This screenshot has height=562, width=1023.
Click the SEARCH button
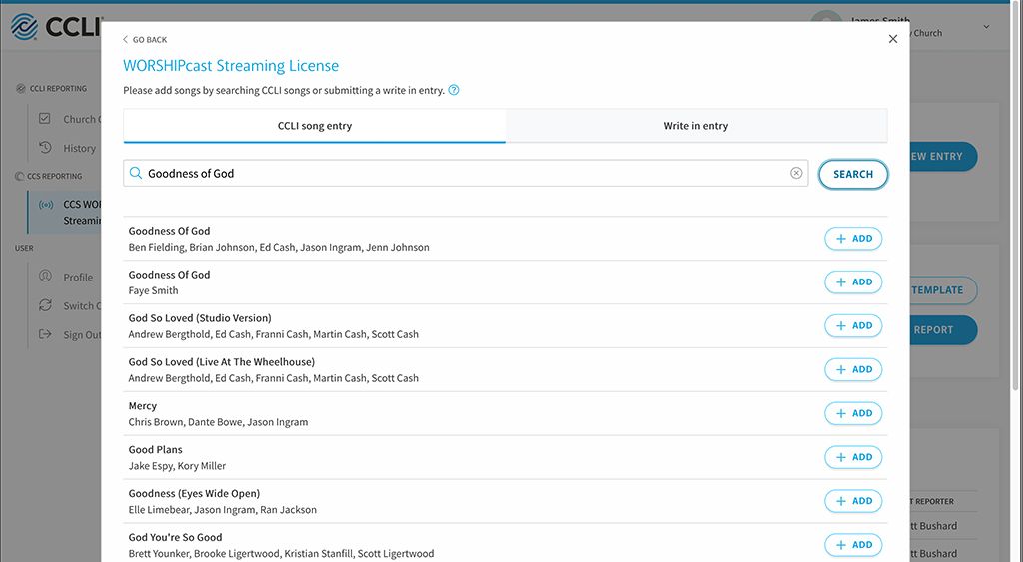(x=853, y=174)
